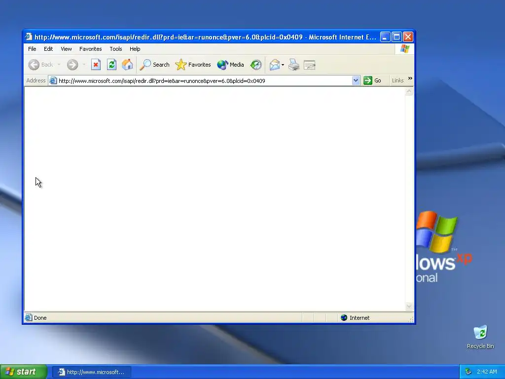505x379 pixels.
Task: Print the page with printer icon
Action: tap(294, 65)
